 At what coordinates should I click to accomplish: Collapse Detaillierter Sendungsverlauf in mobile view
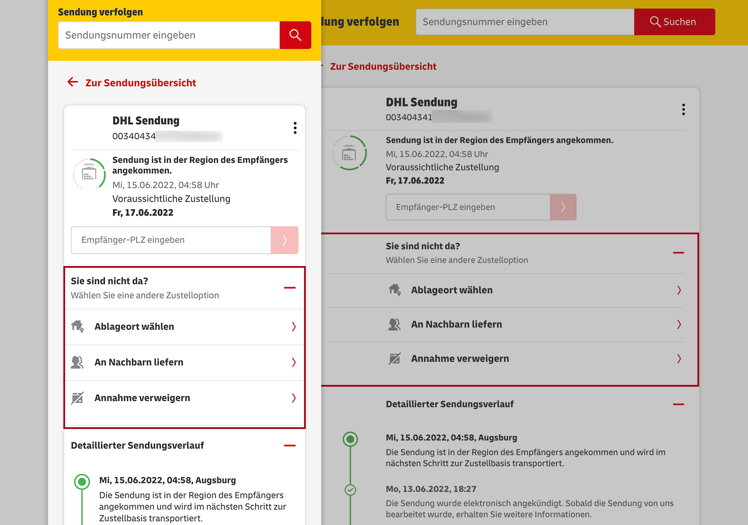[290, 445]
